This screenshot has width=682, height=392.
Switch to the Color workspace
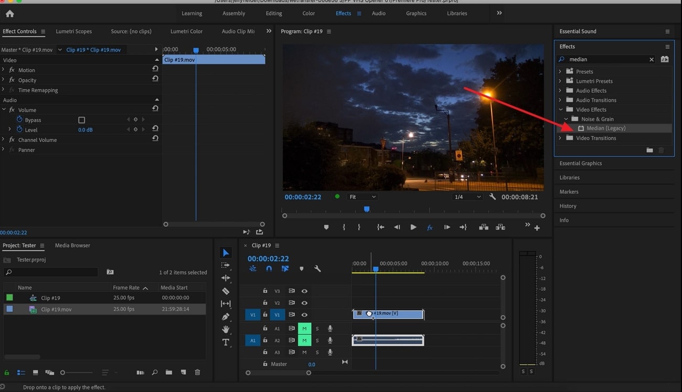click(x=308, y=14)
